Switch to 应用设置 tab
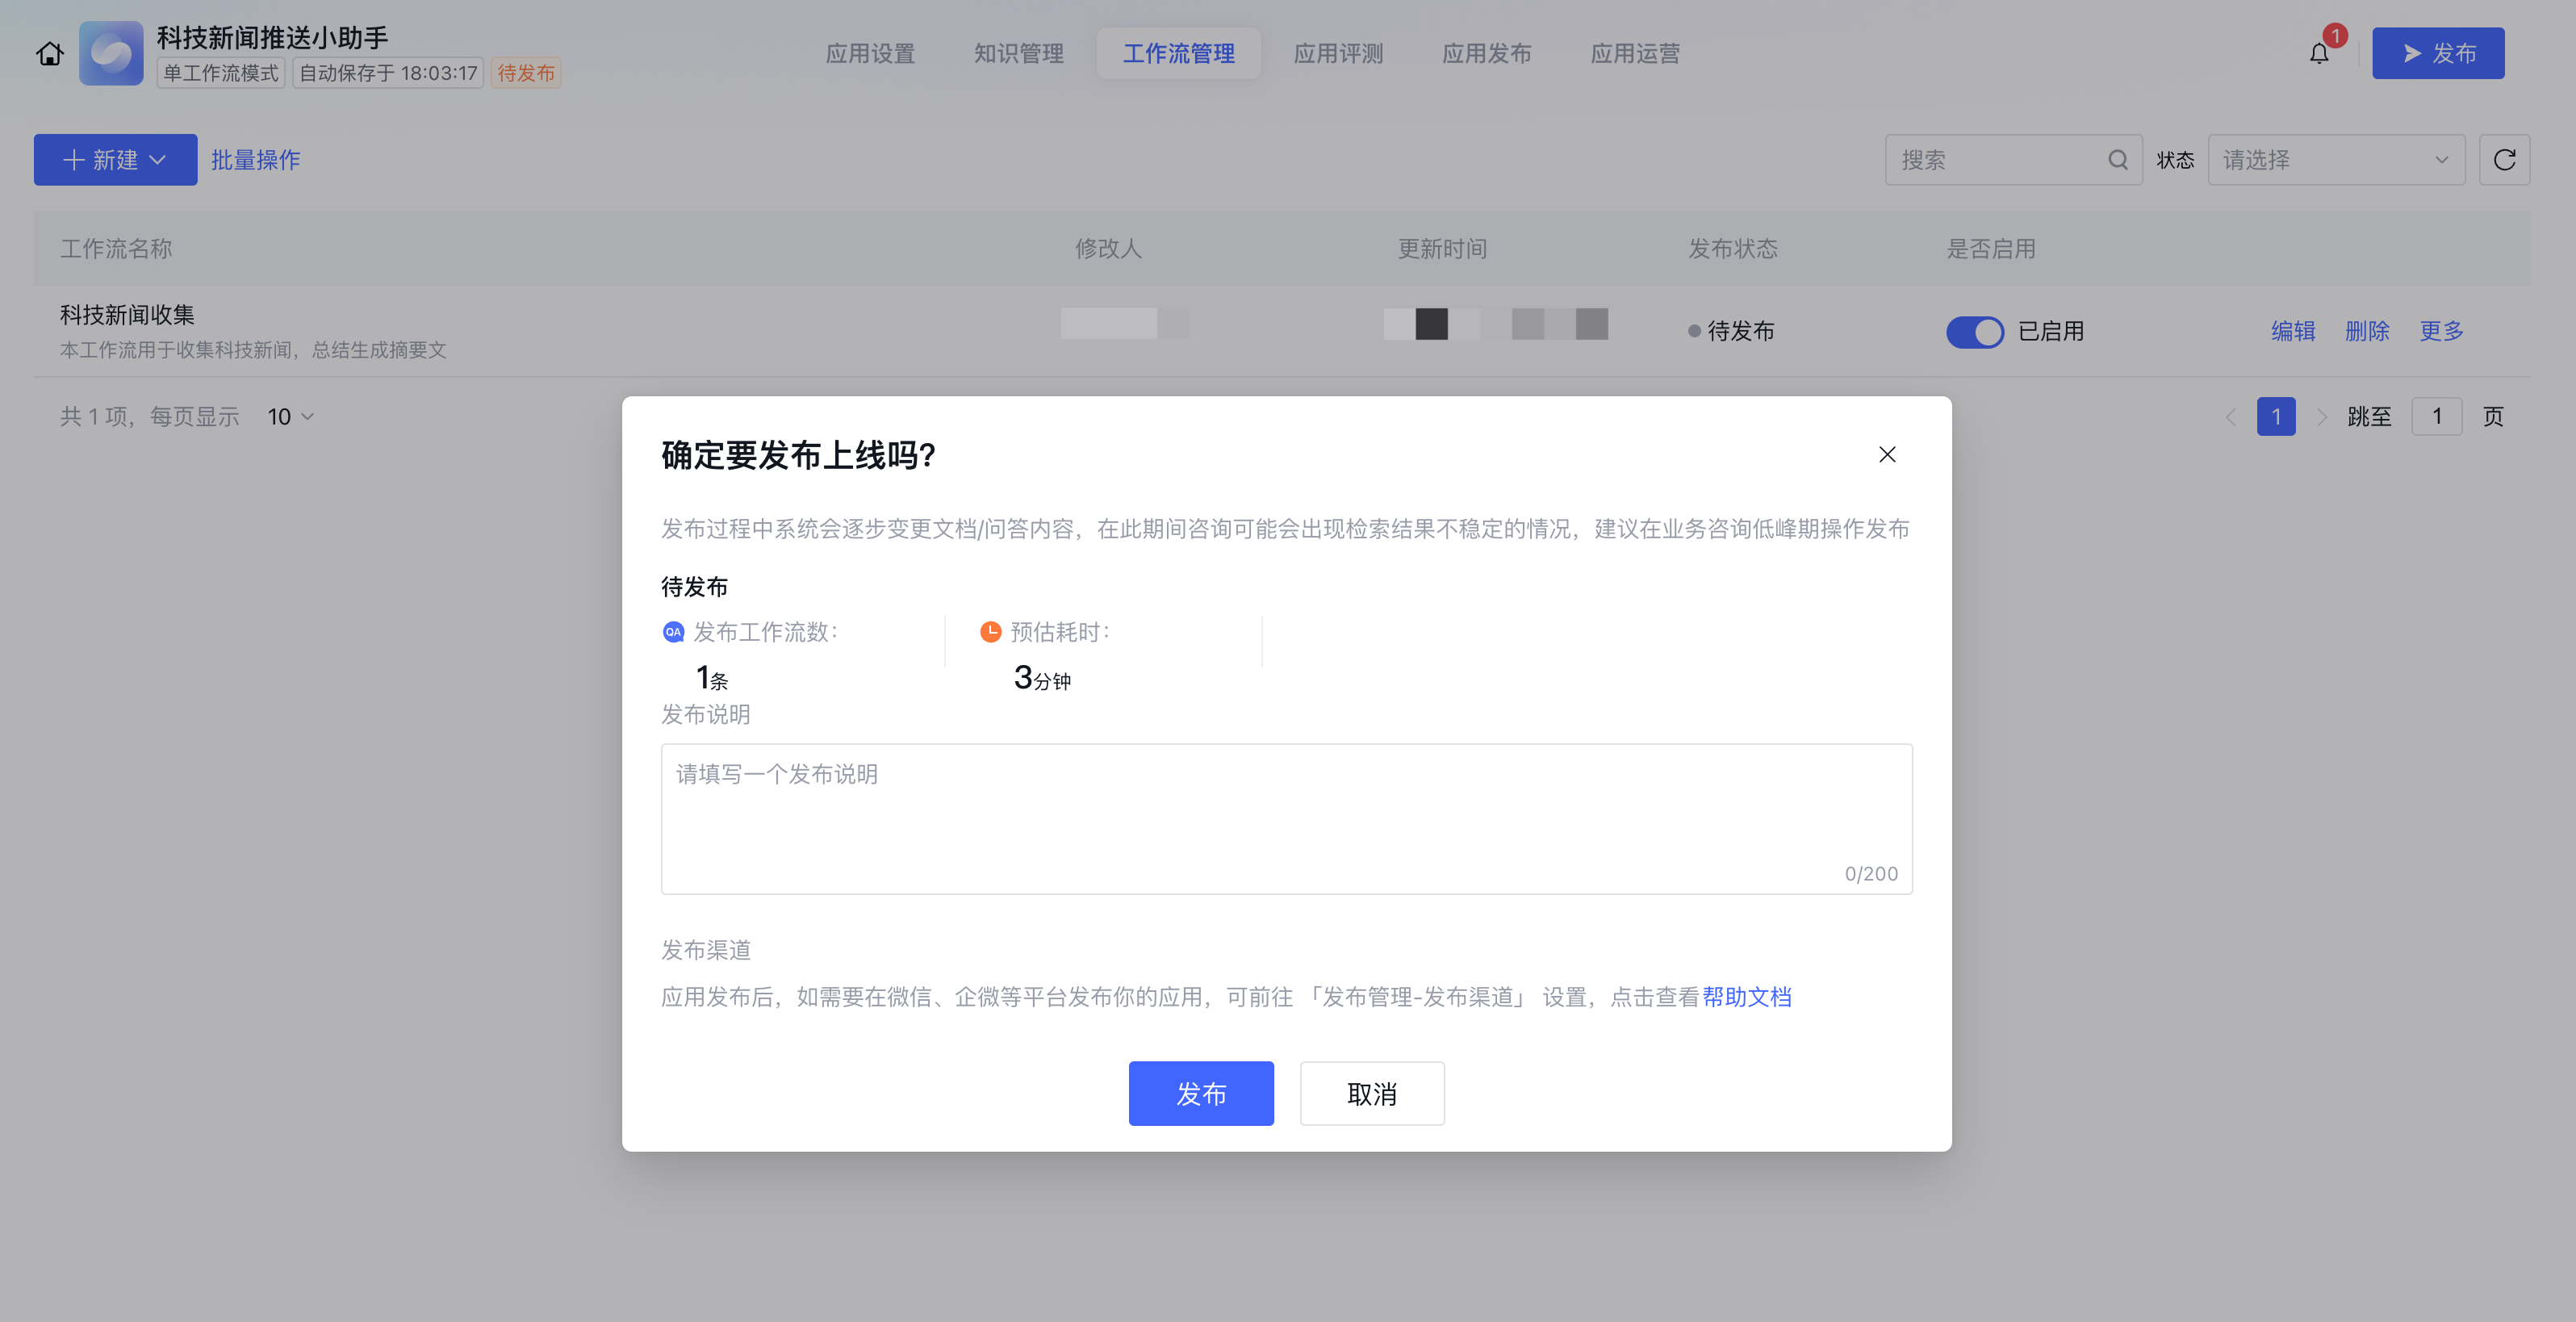 870,54
